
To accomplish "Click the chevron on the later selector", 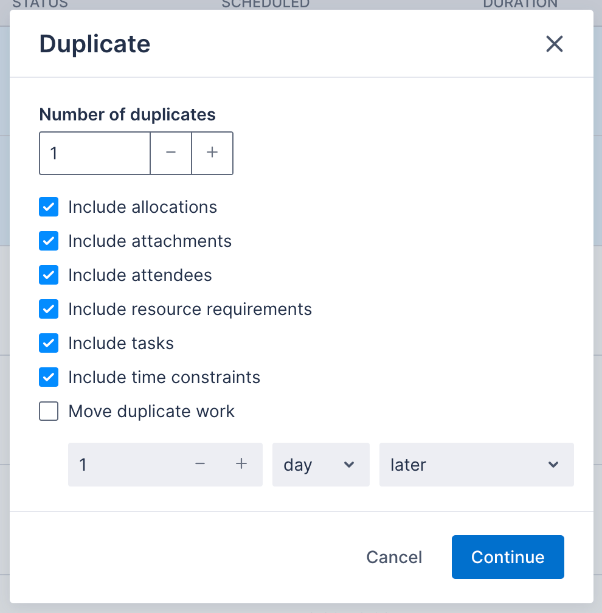I will (553, 465).
